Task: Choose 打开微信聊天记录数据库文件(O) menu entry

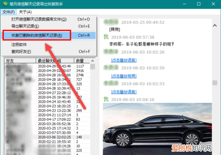Action: click(x=49, y=19)
